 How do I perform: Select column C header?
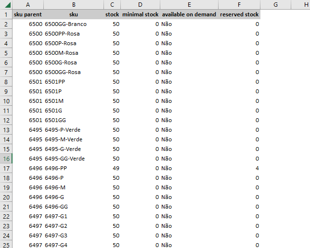click(x=112, y=4)
